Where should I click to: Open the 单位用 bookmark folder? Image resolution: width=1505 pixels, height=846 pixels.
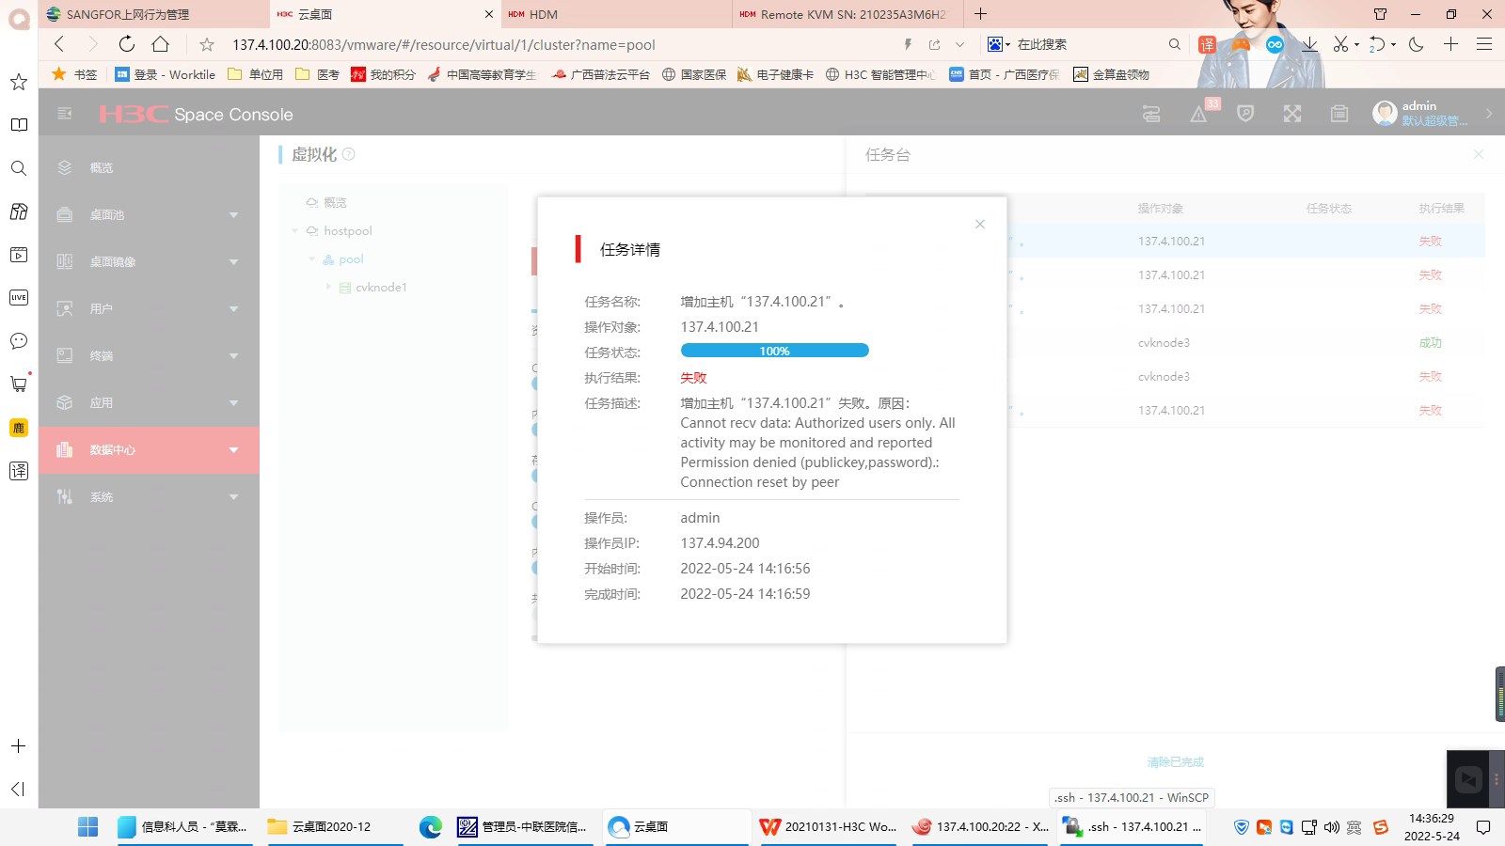pos(256,74)
